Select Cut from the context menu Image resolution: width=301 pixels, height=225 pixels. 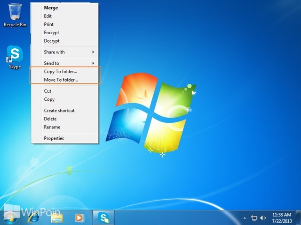[65, 91]
